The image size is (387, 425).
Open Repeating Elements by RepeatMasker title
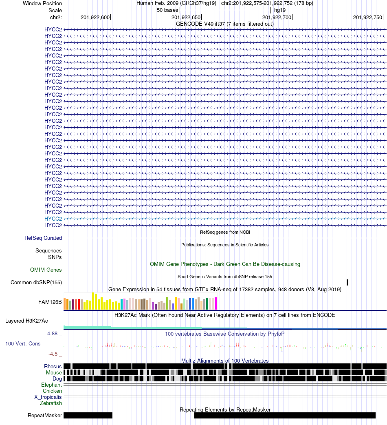point(225,410)
